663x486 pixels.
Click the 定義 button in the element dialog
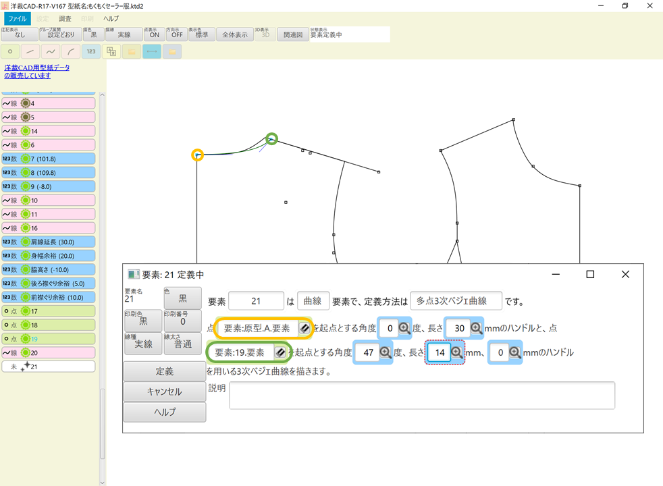(164, 372)
